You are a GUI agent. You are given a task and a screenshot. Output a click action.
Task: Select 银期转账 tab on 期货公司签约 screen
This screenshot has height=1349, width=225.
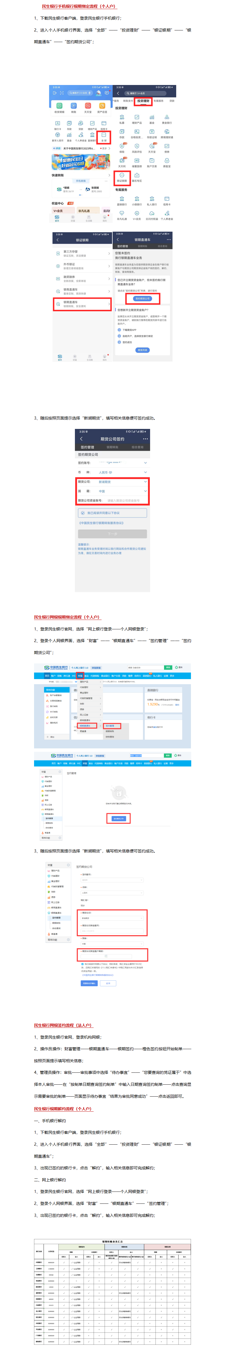pos(112,447)
